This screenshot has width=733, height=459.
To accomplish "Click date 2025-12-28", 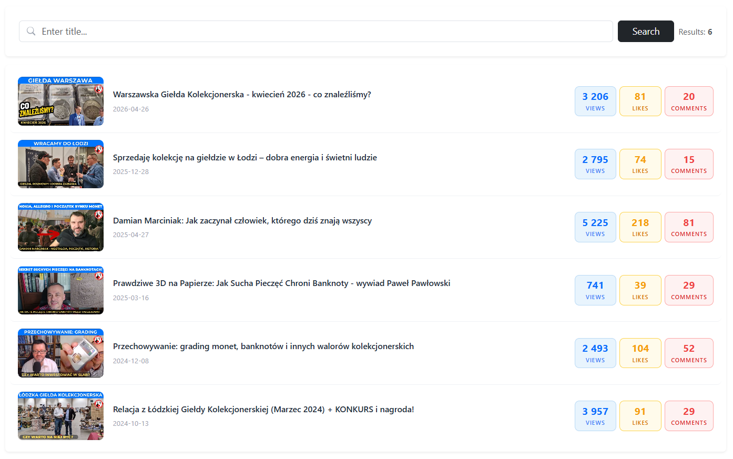I will click(x=131, y=172).
